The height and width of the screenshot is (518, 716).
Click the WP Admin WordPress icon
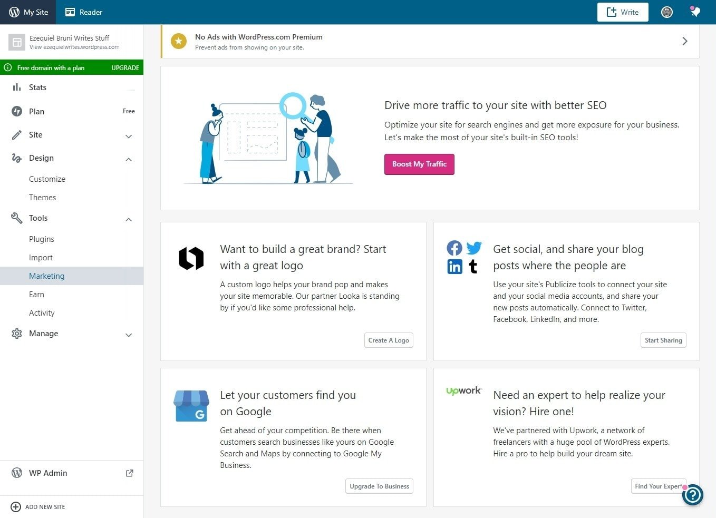coord(17,473)
